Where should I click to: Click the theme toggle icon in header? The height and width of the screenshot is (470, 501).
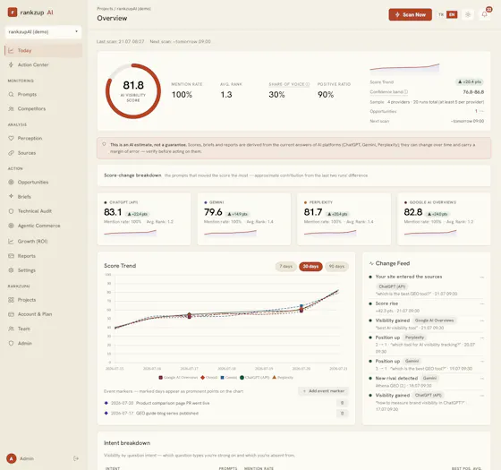click(468, 14)
